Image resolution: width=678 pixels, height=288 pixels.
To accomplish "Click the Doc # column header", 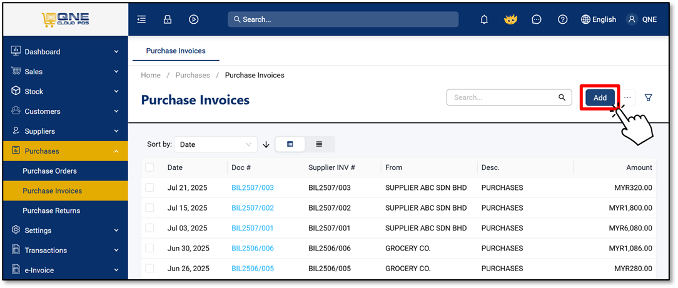I will [241, 167].
